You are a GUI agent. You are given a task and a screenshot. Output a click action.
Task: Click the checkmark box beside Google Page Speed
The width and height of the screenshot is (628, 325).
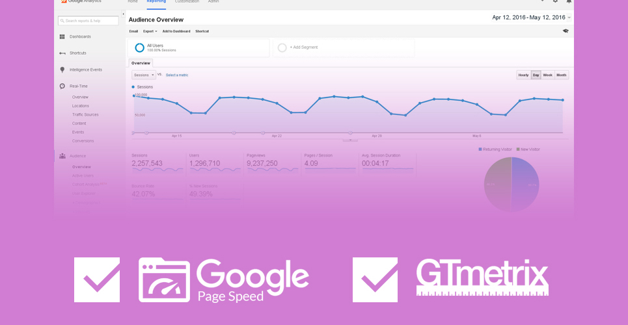point(97,279)
